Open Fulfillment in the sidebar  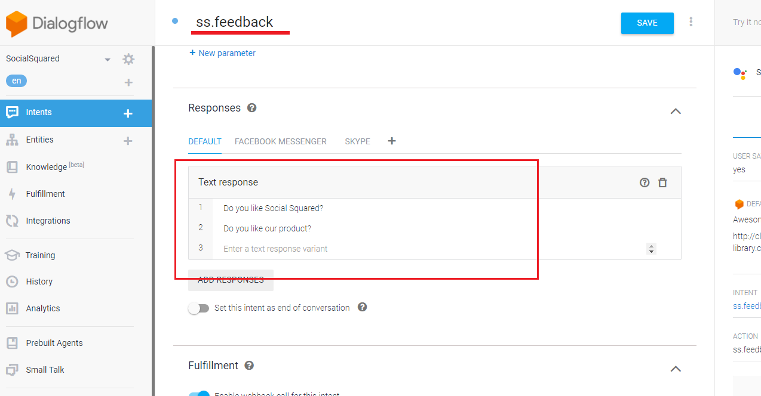(45, 194)
